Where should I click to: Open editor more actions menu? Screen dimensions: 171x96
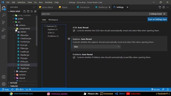pos(168,7)
